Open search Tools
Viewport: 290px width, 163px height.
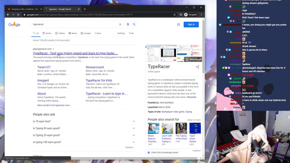pyautogui.click(x=131, y=33)
